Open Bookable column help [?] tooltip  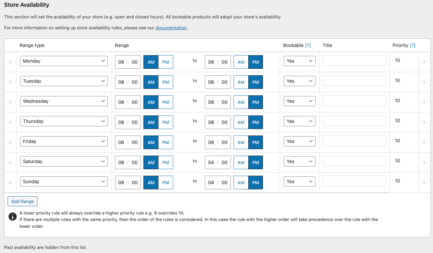pos(308,45)
